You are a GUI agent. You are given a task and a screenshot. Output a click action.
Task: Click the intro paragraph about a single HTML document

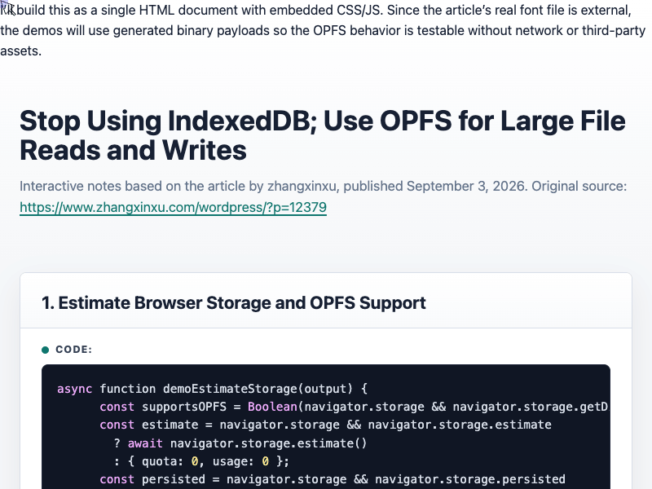pyautogui.click(x=323, y=30)
